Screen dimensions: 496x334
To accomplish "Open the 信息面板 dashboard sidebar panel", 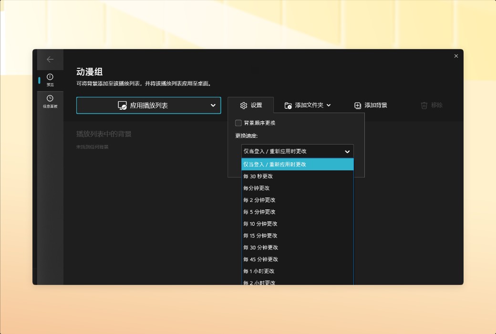I will point(51,101).
